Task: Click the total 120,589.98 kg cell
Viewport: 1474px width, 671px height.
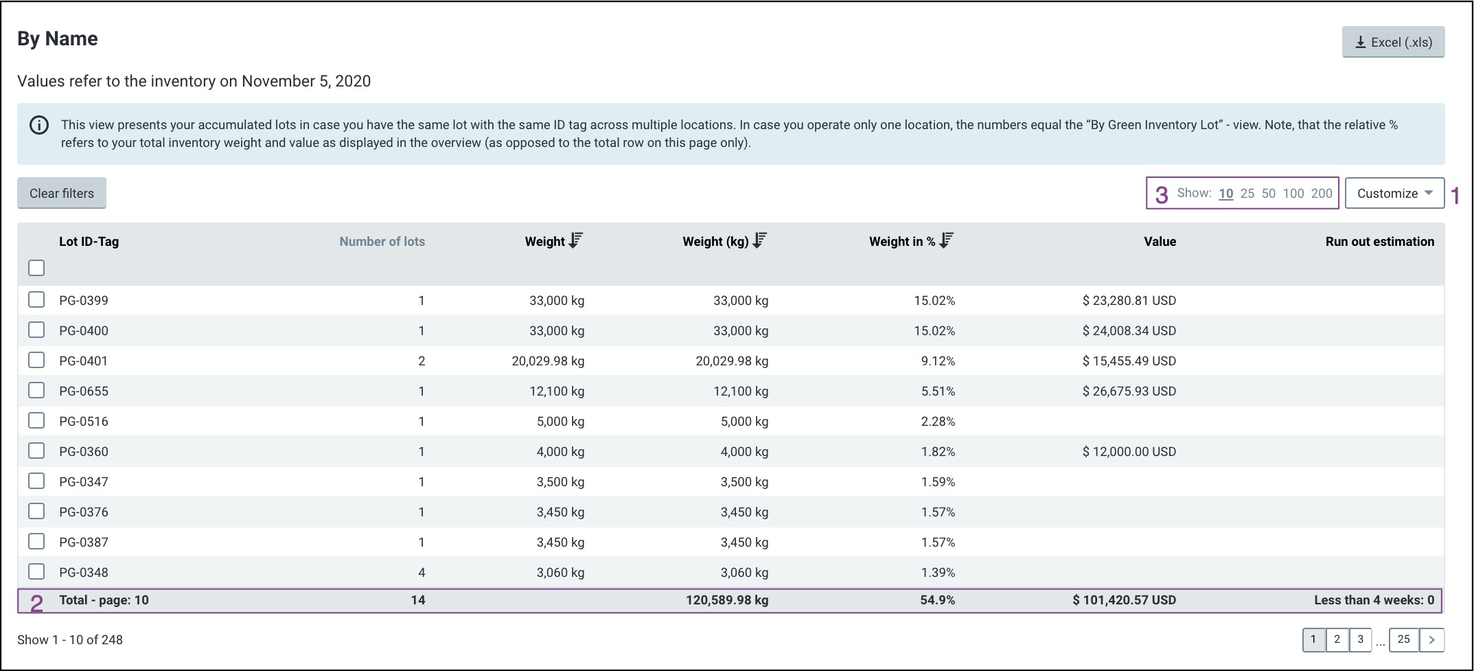Action: 727,600
